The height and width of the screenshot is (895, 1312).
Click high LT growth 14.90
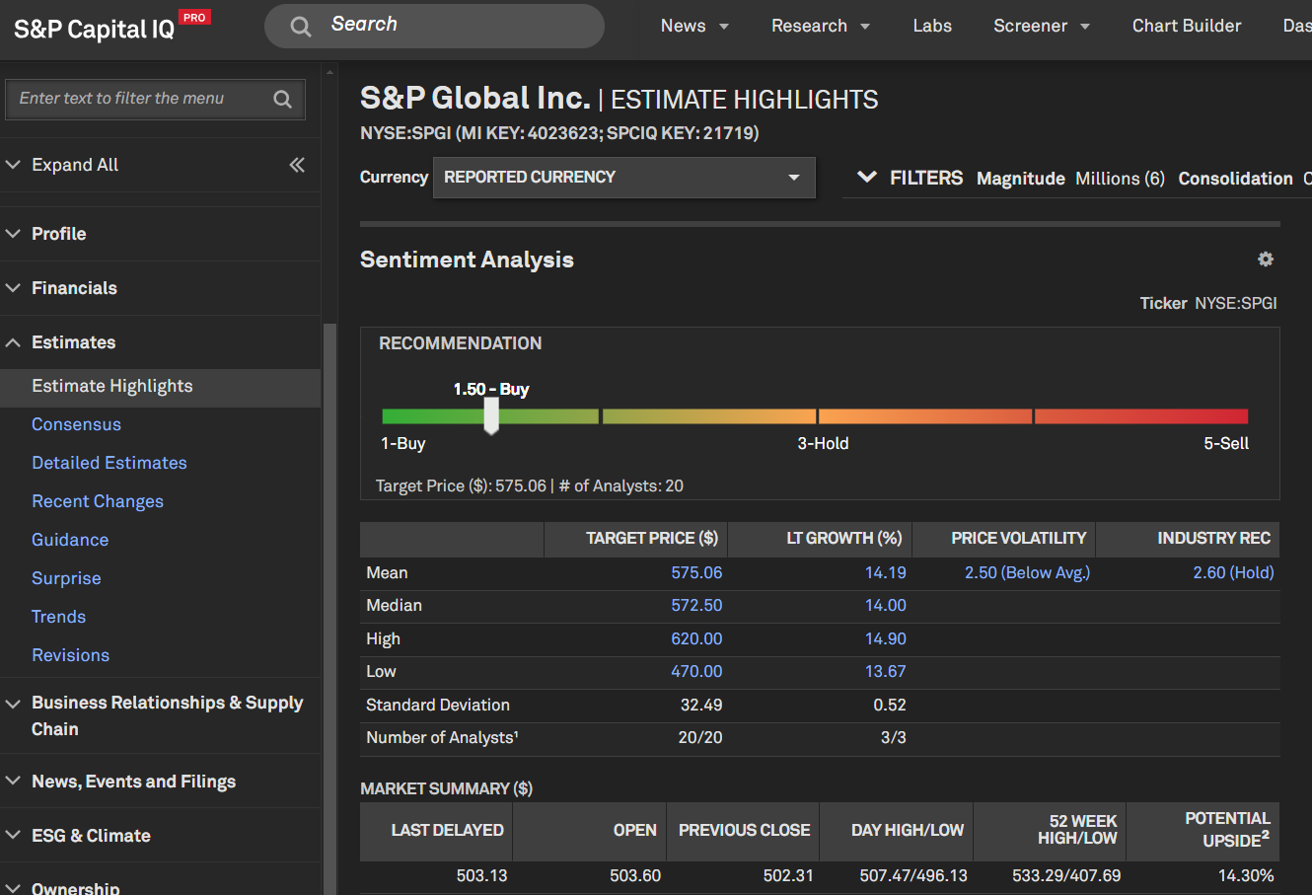point(886,639)
